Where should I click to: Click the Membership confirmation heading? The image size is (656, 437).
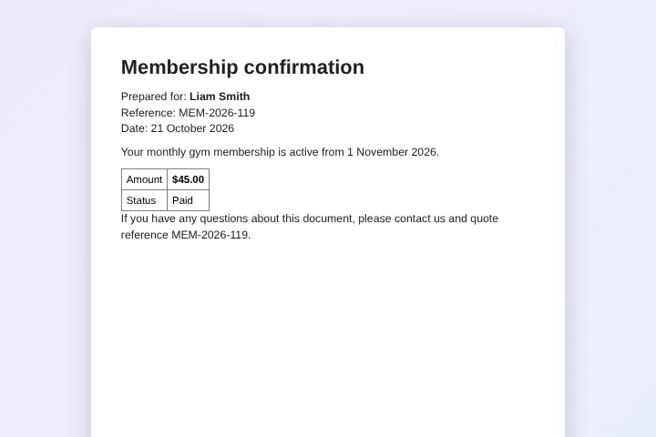pos(242,67)
